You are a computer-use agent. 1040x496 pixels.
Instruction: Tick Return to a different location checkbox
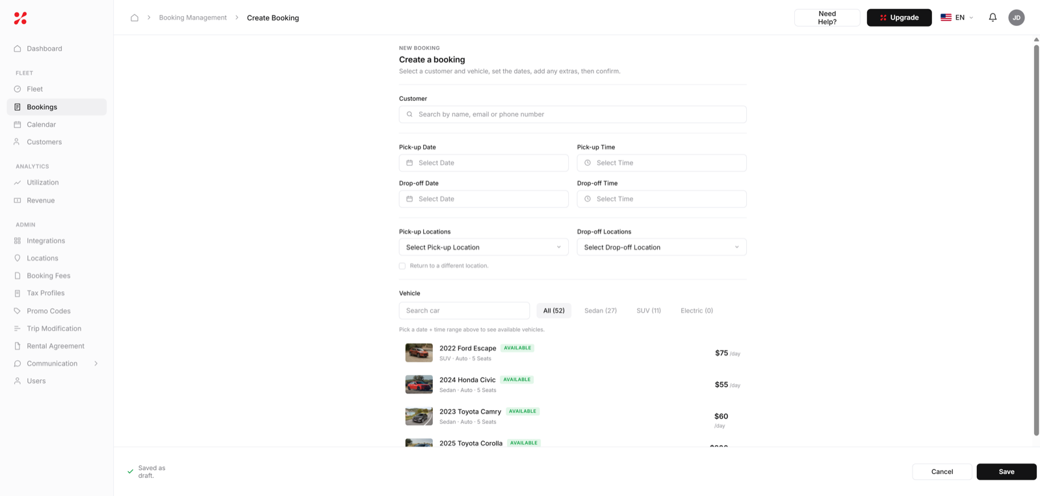tap(402, 266)
